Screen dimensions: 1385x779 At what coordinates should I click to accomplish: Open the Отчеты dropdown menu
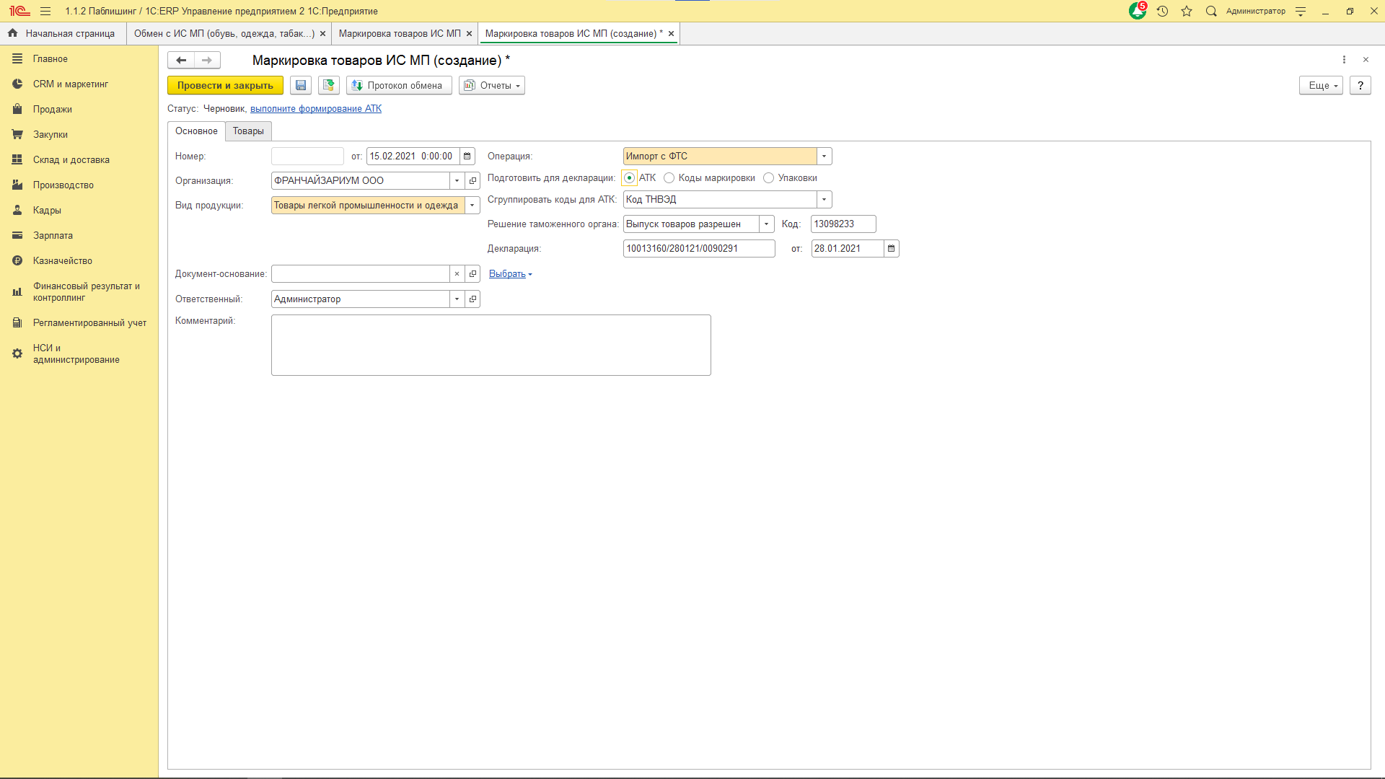(x=492, y=85)
